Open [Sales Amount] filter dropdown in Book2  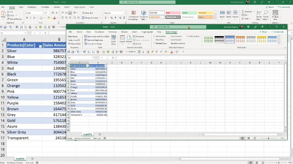[x=105, y=66]
